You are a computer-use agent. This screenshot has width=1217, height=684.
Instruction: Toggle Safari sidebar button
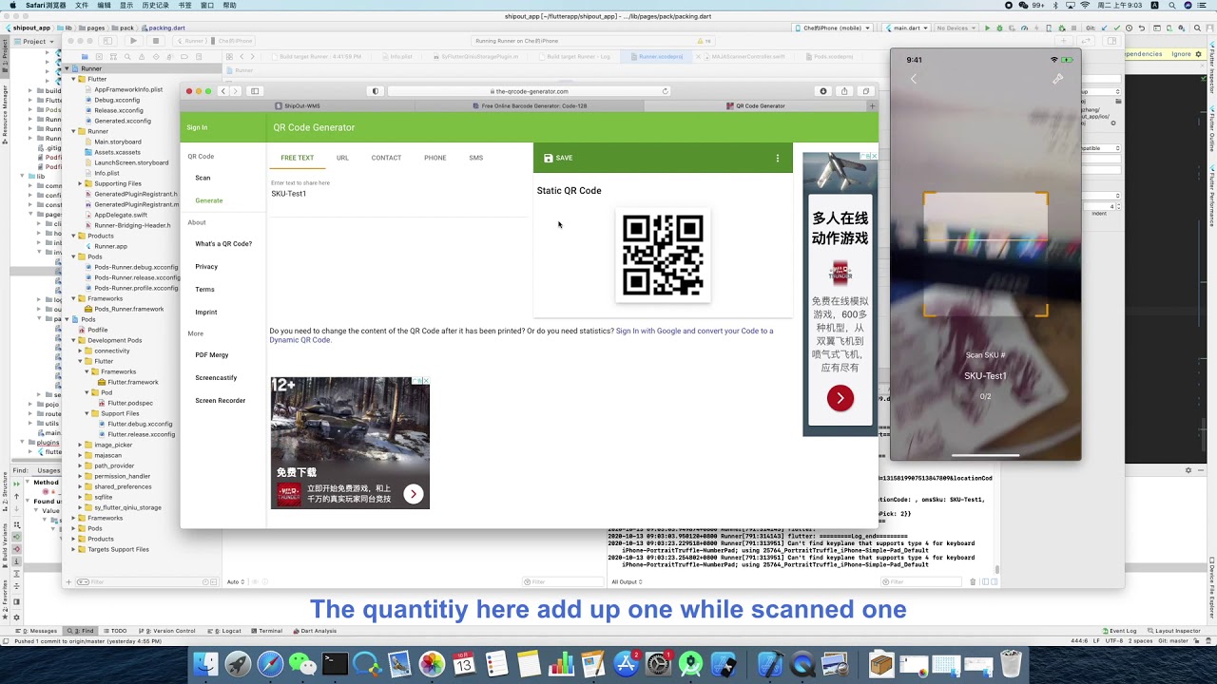pyautogui.click(x=255, y=91)
